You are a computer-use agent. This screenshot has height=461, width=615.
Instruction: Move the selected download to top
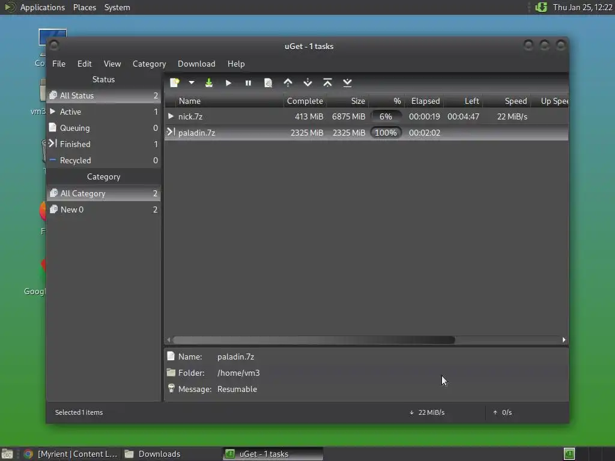click(327, 83)
